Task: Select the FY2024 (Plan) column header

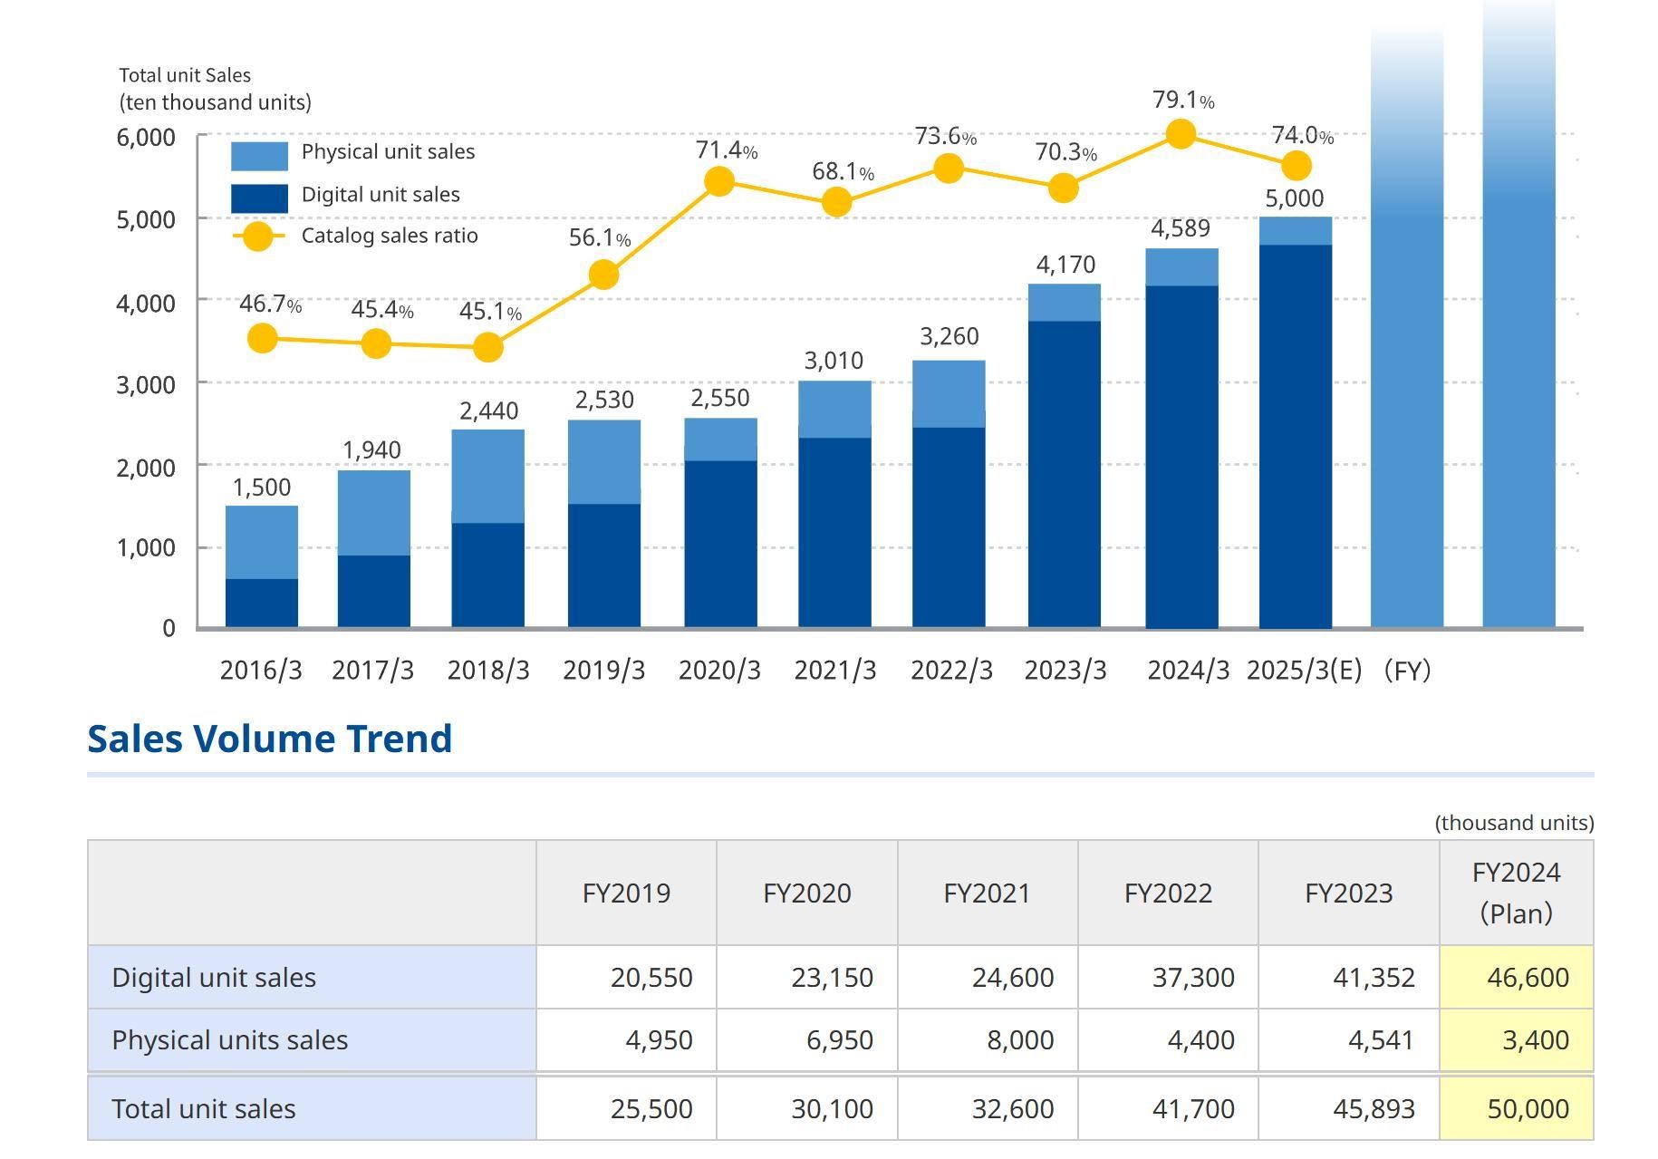Action: (1516, 893)
